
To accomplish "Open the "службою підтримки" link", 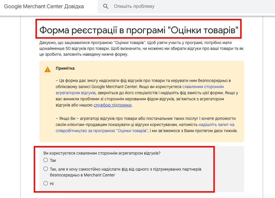I will (x=112, y=105).
